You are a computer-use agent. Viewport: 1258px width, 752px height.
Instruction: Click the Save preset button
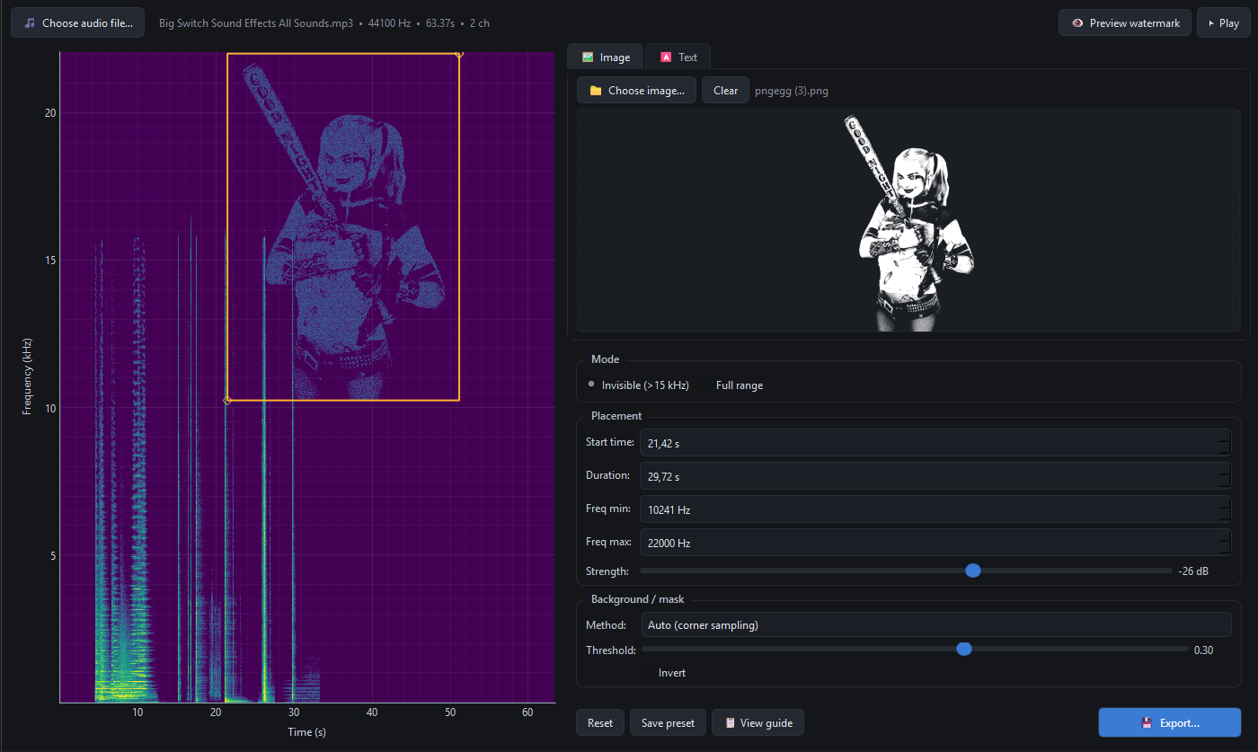tap(668, 723)
